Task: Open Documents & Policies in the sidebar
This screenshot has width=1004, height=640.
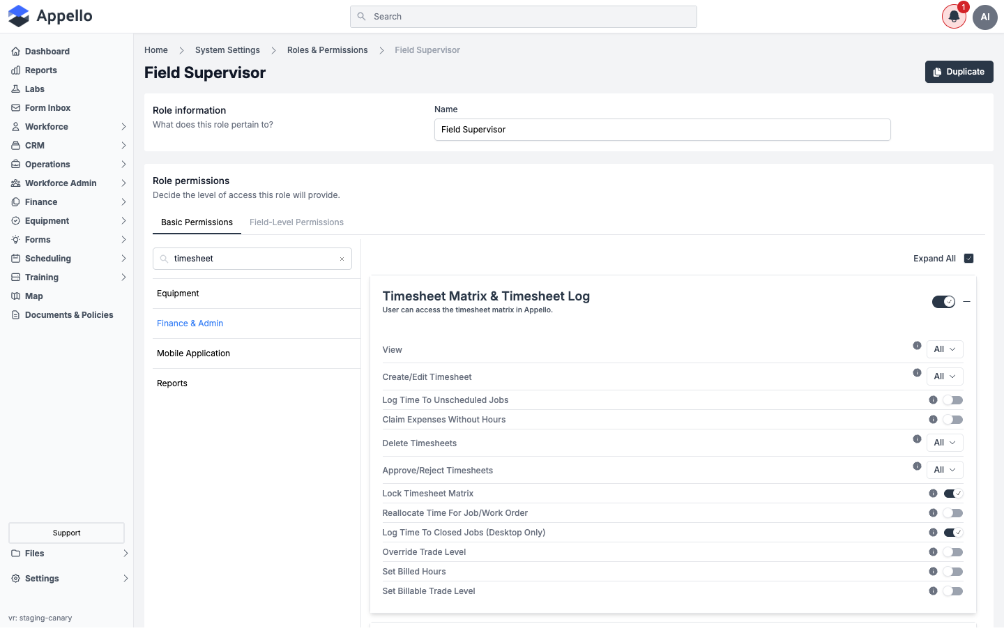Action: pos(69,315)
